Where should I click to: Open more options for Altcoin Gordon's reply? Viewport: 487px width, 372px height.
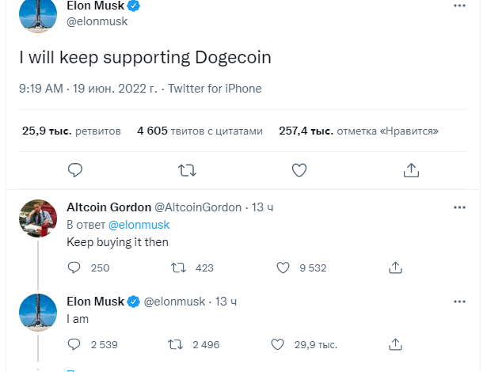459,207
